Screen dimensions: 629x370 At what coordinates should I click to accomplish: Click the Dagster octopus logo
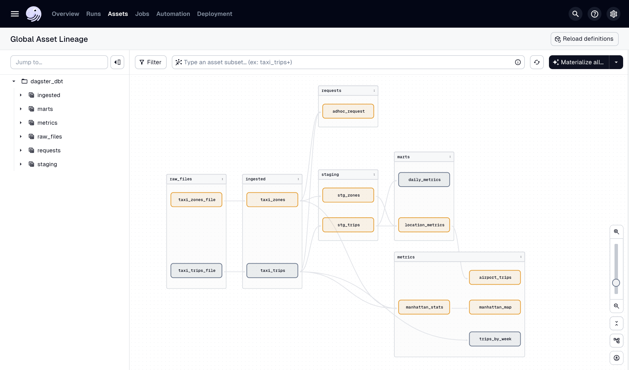[x=34, y=14]
